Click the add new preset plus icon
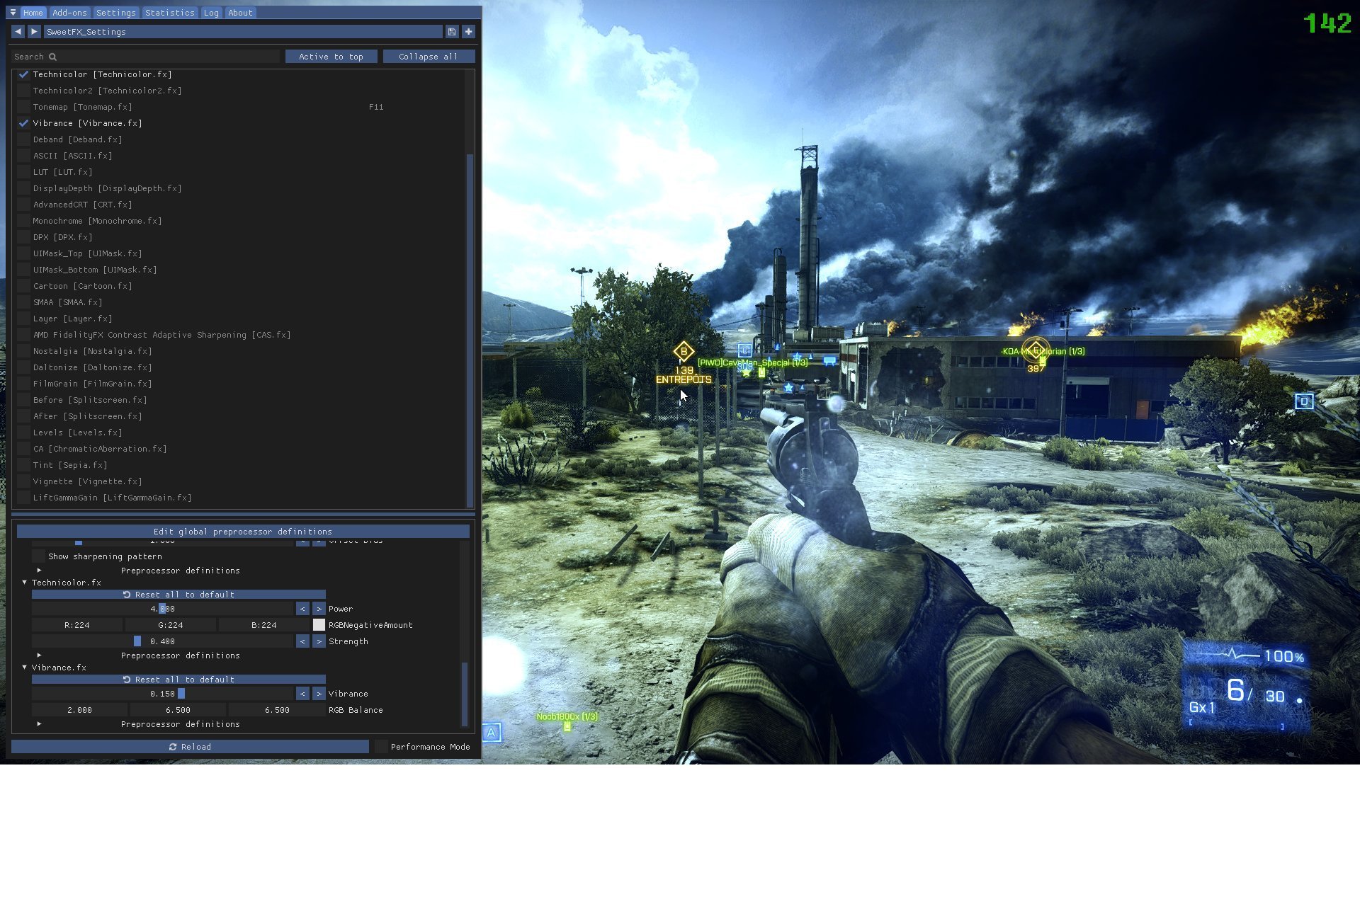1360x899 pixels. coord(468,32)
